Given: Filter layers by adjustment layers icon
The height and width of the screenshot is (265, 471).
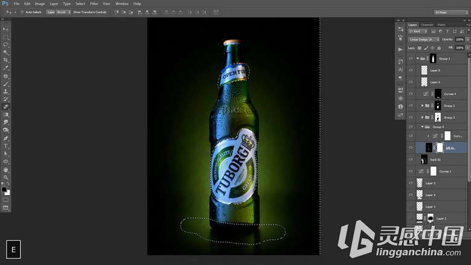Looking at the screenshot, I should pos(440,31).
